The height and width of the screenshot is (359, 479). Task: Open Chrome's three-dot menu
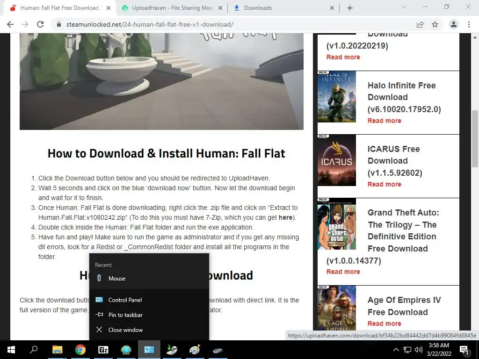(x=469, y=24)
